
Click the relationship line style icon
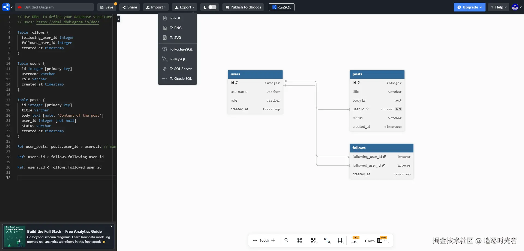327,240
